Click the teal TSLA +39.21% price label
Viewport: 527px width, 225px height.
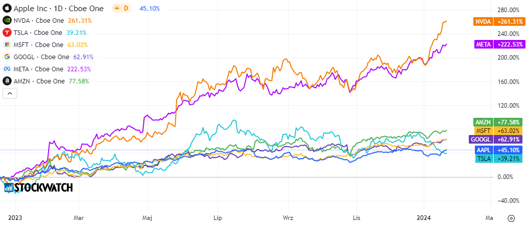click(492, 159)
